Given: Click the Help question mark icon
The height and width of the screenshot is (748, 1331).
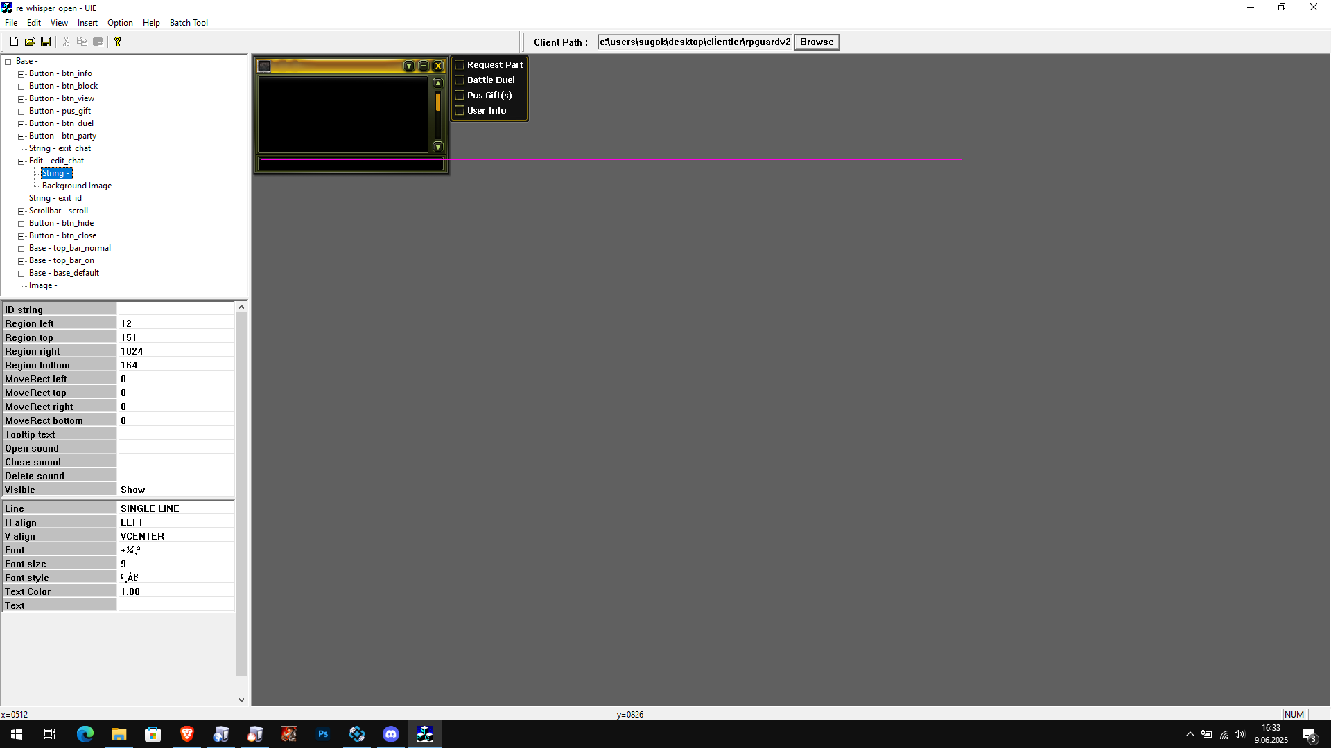Looking at the screenshot, I should pos(118,42).
